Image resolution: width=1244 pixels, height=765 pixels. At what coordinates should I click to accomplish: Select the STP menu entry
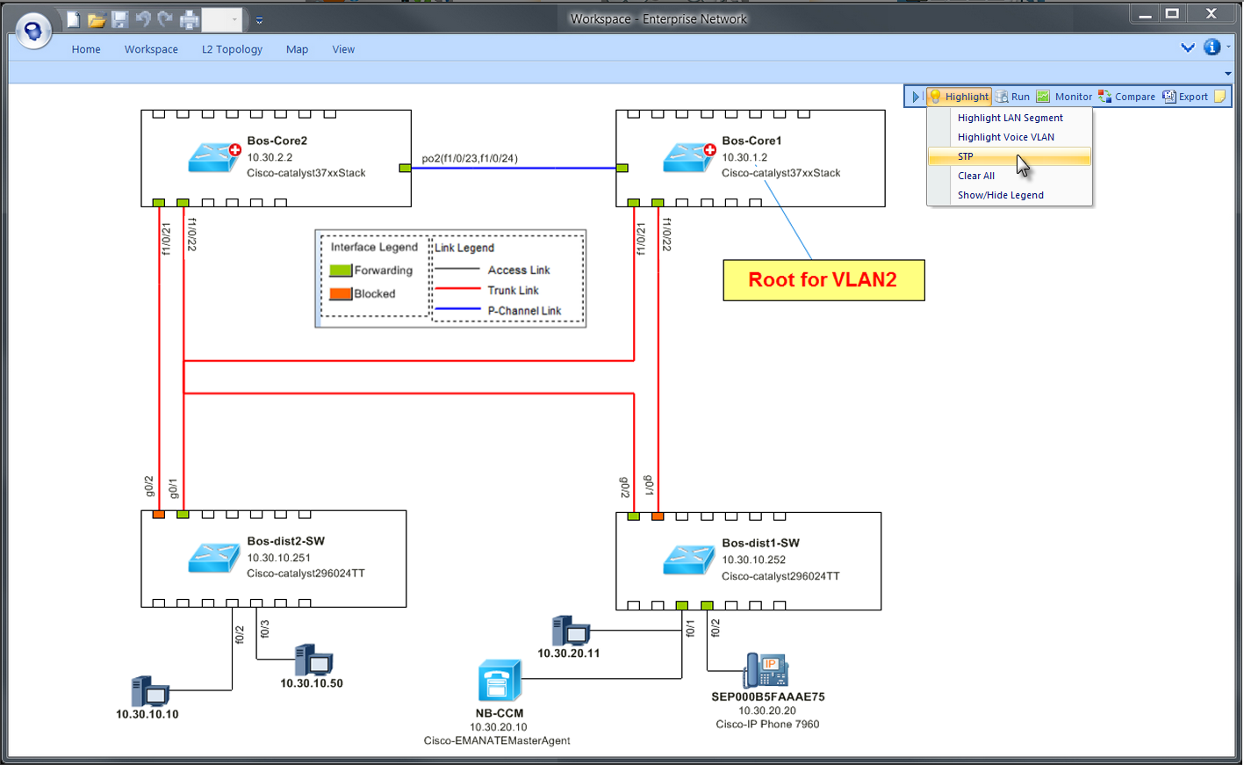1010,156
